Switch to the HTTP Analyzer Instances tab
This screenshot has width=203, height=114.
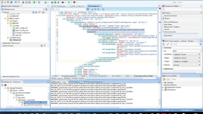point(93,82)
